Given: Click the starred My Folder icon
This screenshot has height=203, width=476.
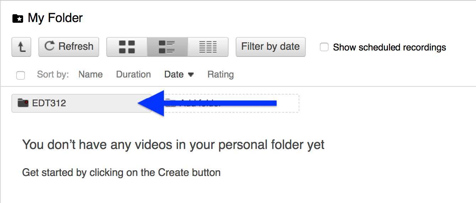Looking at the screenshot, I should pos(18,18).
